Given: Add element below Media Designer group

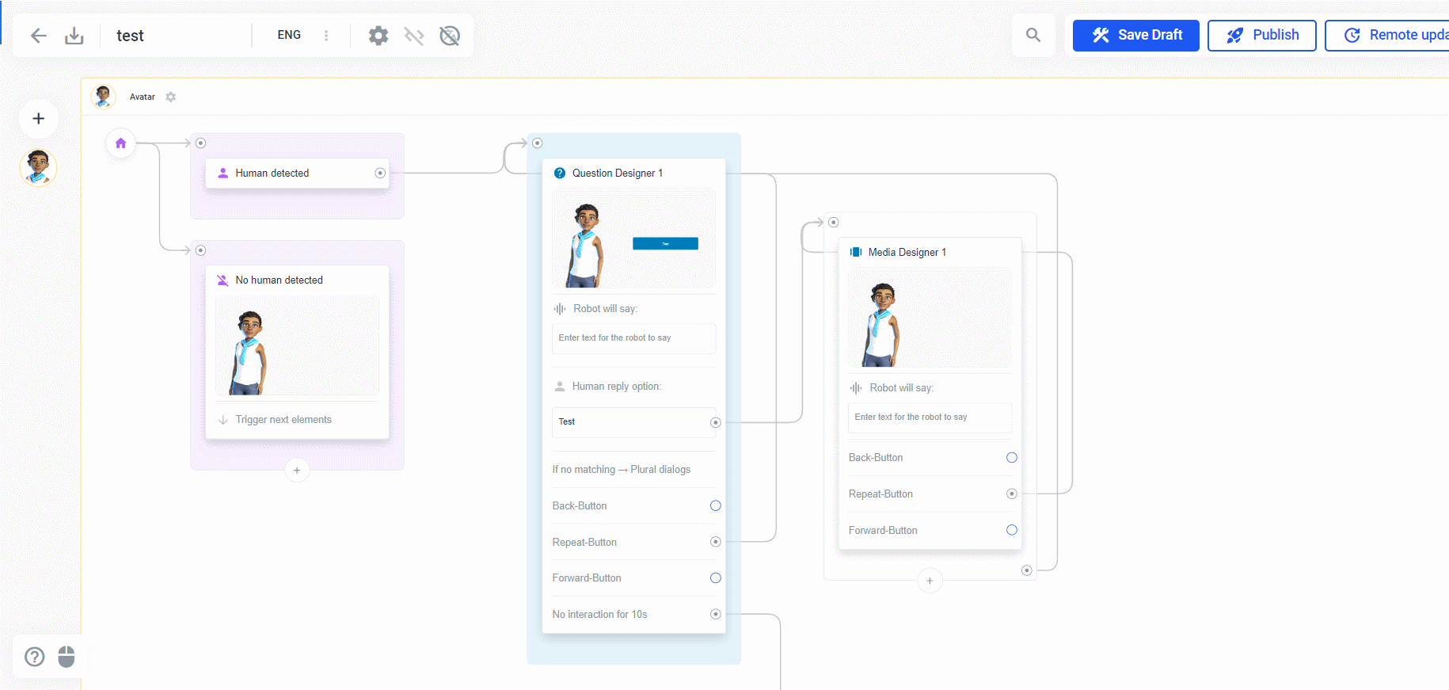Looking at the screenshot, I should (930, 581).
